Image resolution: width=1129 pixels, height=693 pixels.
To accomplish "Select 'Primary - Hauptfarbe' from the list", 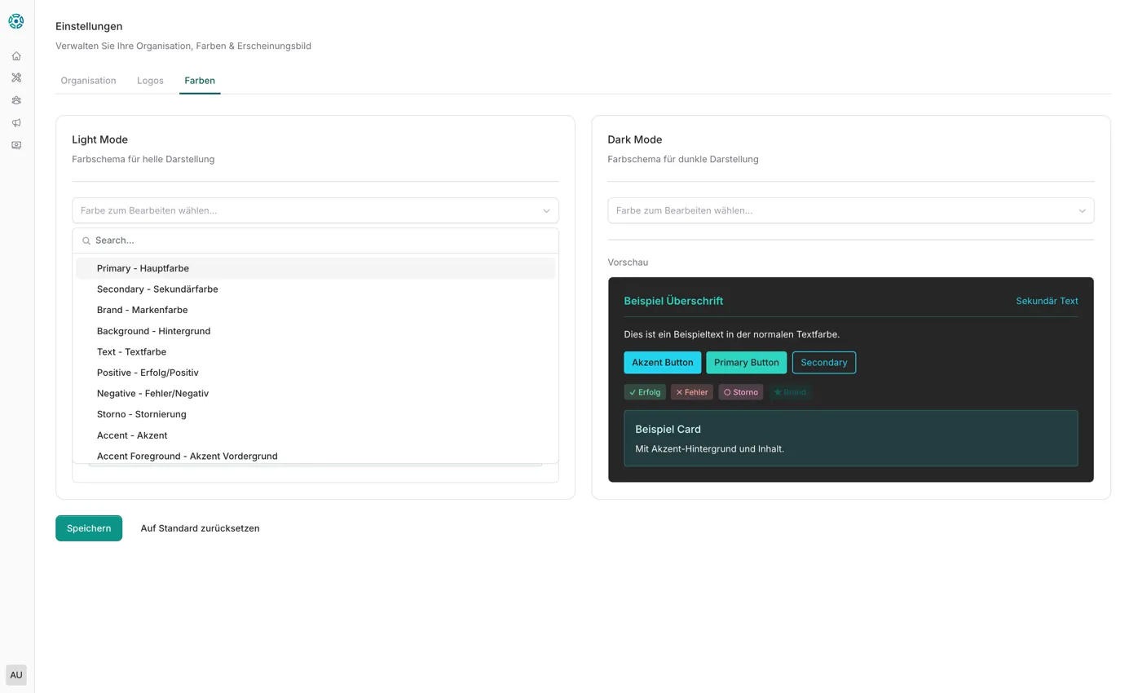I will pos(143,268).
